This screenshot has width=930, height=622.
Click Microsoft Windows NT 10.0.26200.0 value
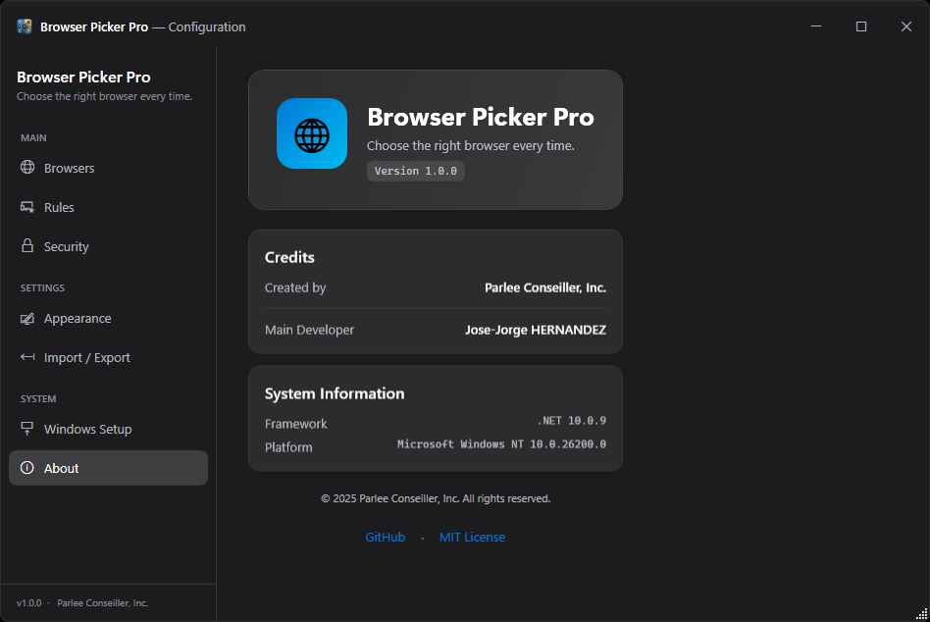coord(501,444)
